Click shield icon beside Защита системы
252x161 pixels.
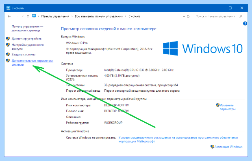pos(8,54)
